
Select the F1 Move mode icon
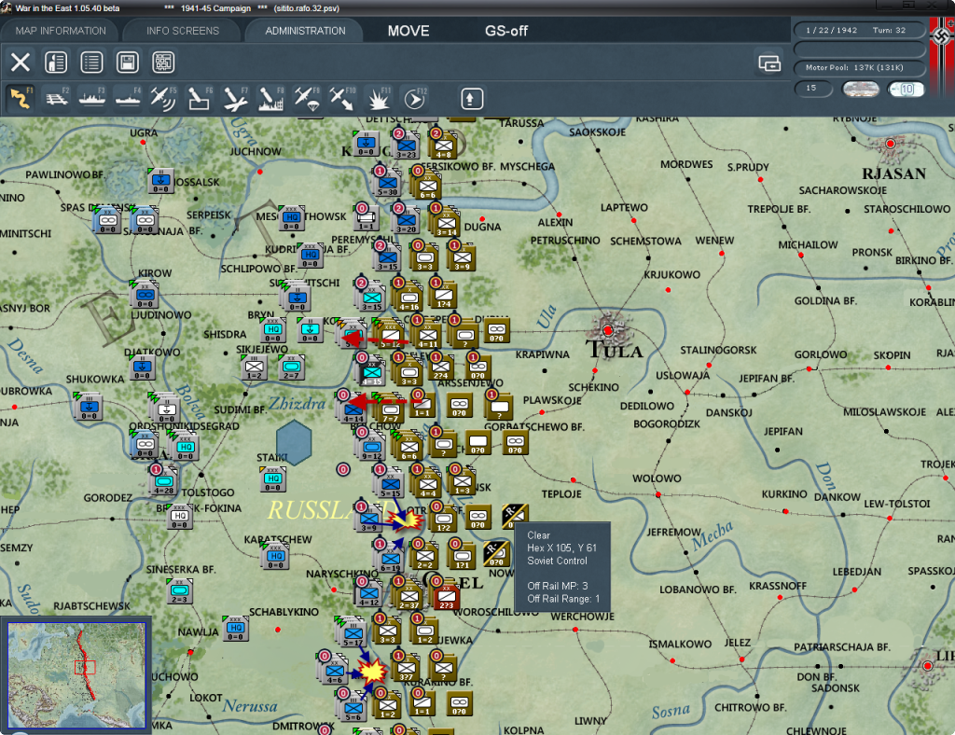(x=21, y=98)
